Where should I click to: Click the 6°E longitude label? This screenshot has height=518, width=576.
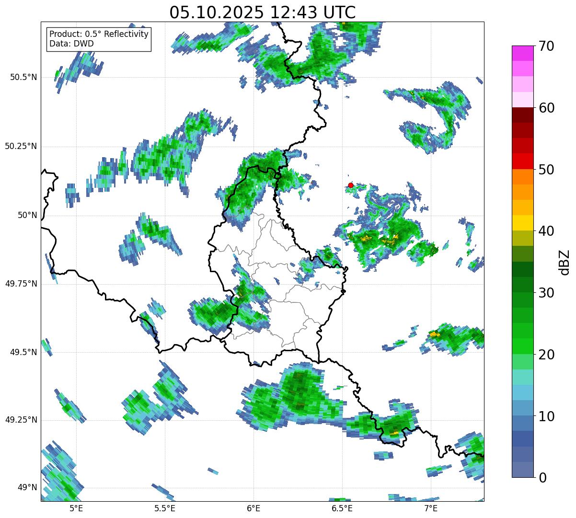click(253, 509)
